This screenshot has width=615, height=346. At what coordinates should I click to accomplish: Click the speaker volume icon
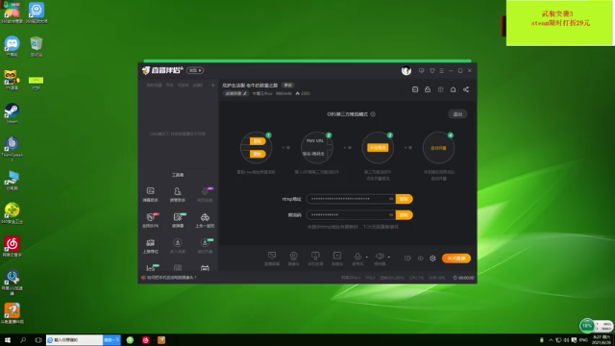coord(380,257)
